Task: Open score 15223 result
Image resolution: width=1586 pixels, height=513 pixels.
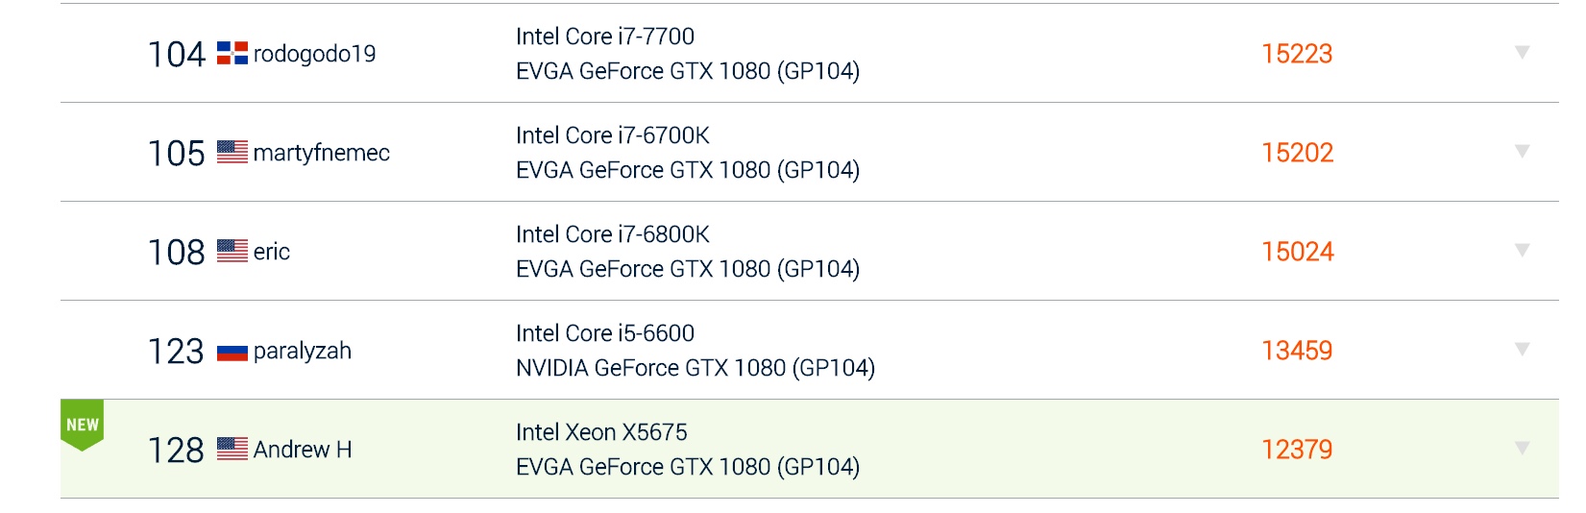Action: pos(1297,54)
